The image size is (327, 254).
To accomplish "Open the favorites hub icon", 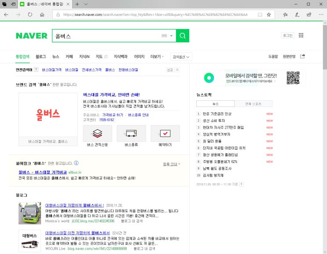I will [285, 15].
